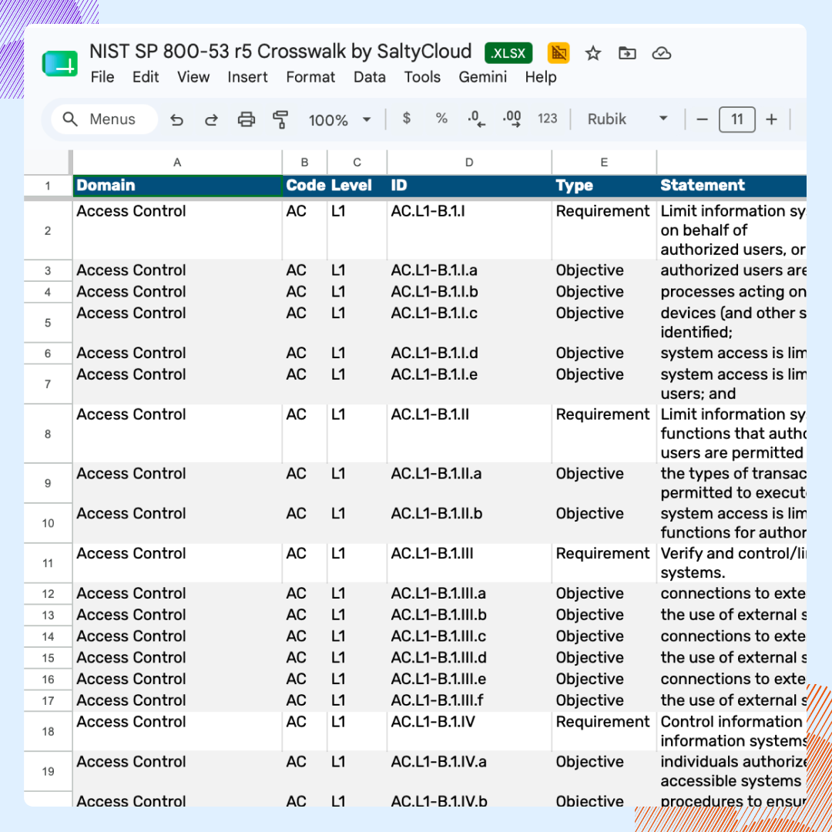
Task: Select column A header
Action: pos(176,163)
